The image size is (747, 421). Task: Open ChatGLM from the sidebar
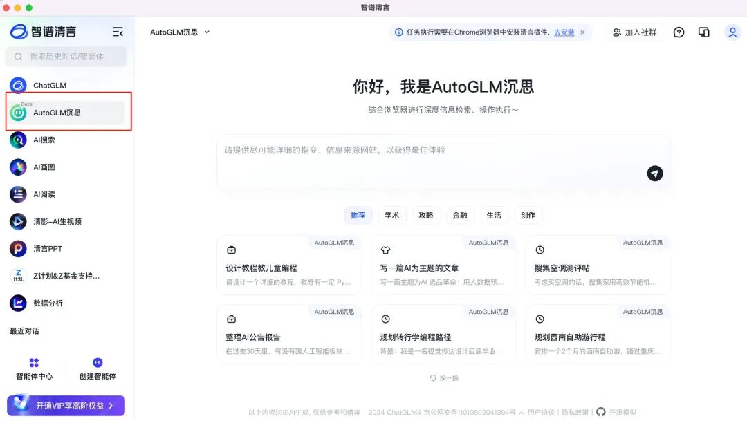click(66, 85)
